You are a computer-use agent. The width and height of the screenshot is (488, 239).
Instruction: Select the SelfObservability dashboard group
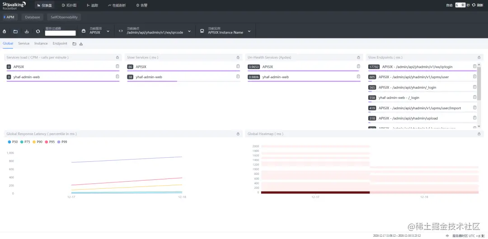64,17
